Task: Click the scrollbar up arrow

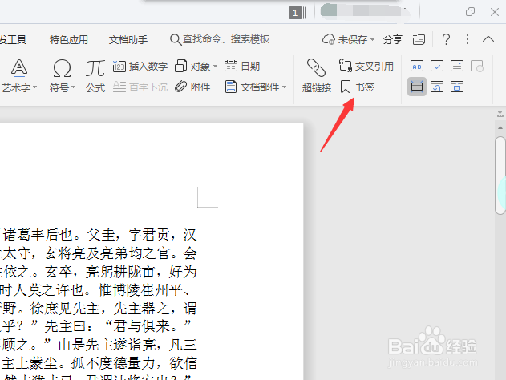Action: pyautogui.click(x=500, y=128)
